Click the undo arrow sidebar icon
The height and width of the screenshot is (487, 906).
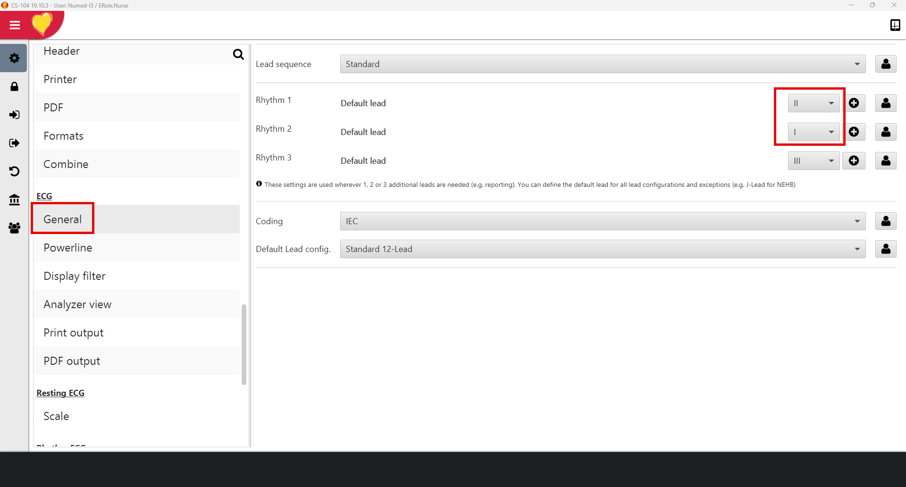(14, 171)
